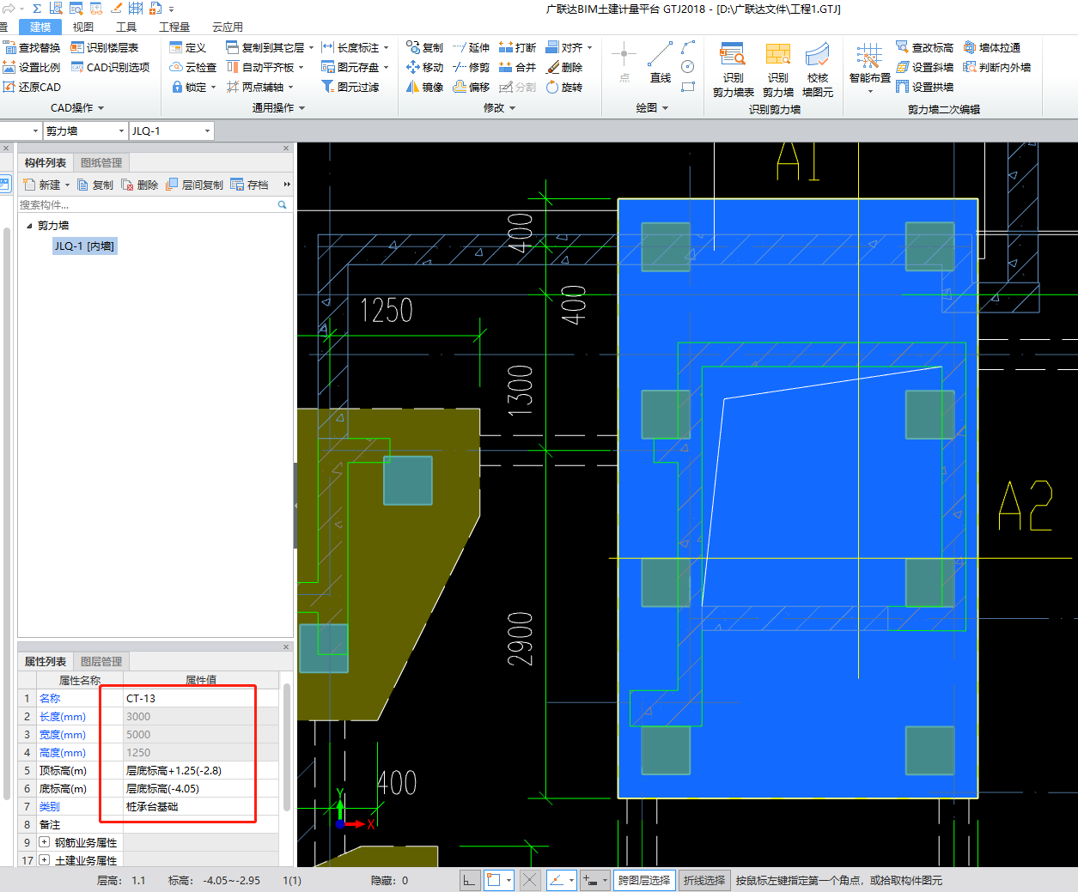Click 图元过滤 (Element Filter)
This screenshot has width=1078, height=892.
coord(350,87)
